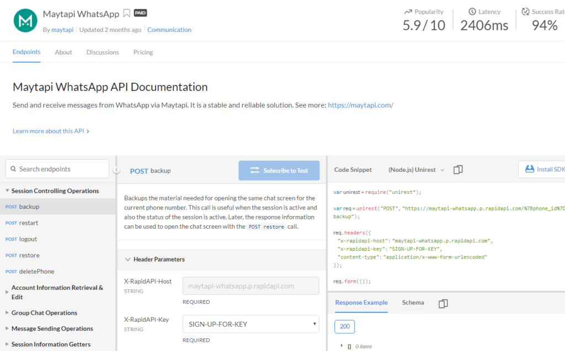Select the POST logout endpoint
This screenshot has width=565, height=351.
click(x=57, y=239)
